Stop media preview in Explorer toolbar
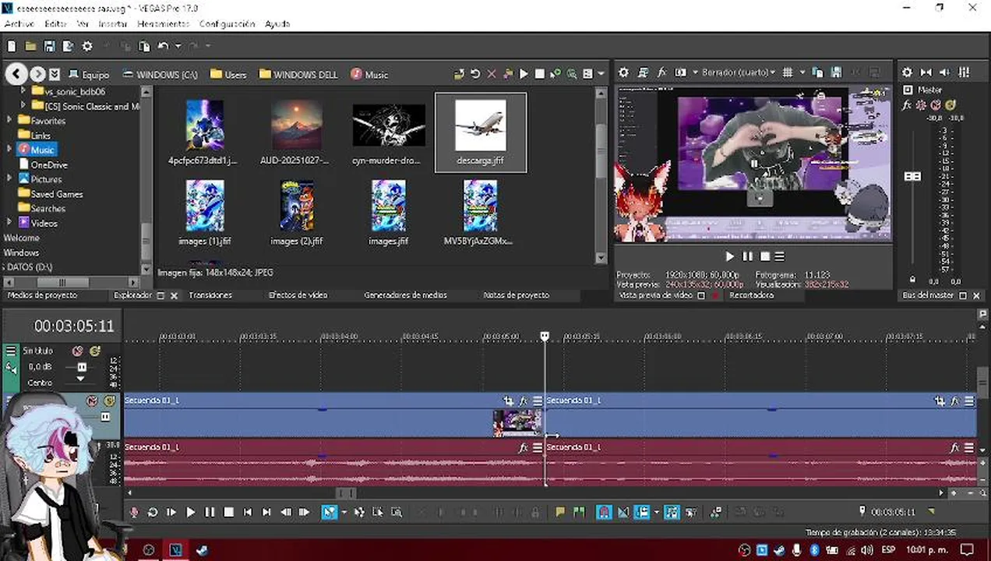Screen dimensions: 991x561 coord(539,74)
